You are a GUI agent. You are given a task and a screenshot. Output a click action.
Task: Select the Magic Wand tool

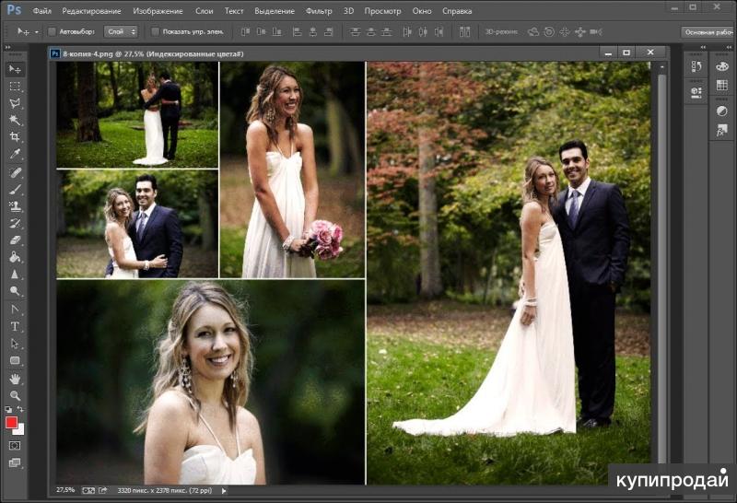coord(15,120)
